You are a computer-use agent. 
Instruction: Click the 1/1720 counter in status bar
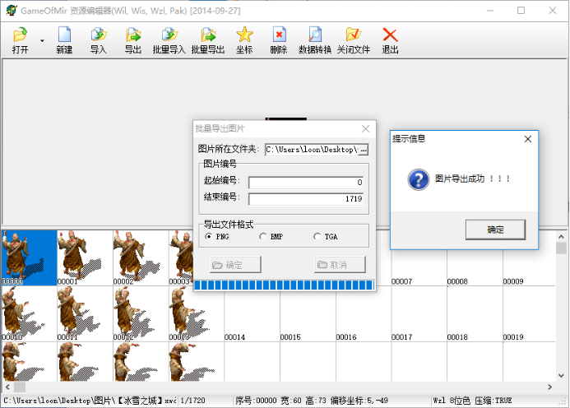coord(193,401)
